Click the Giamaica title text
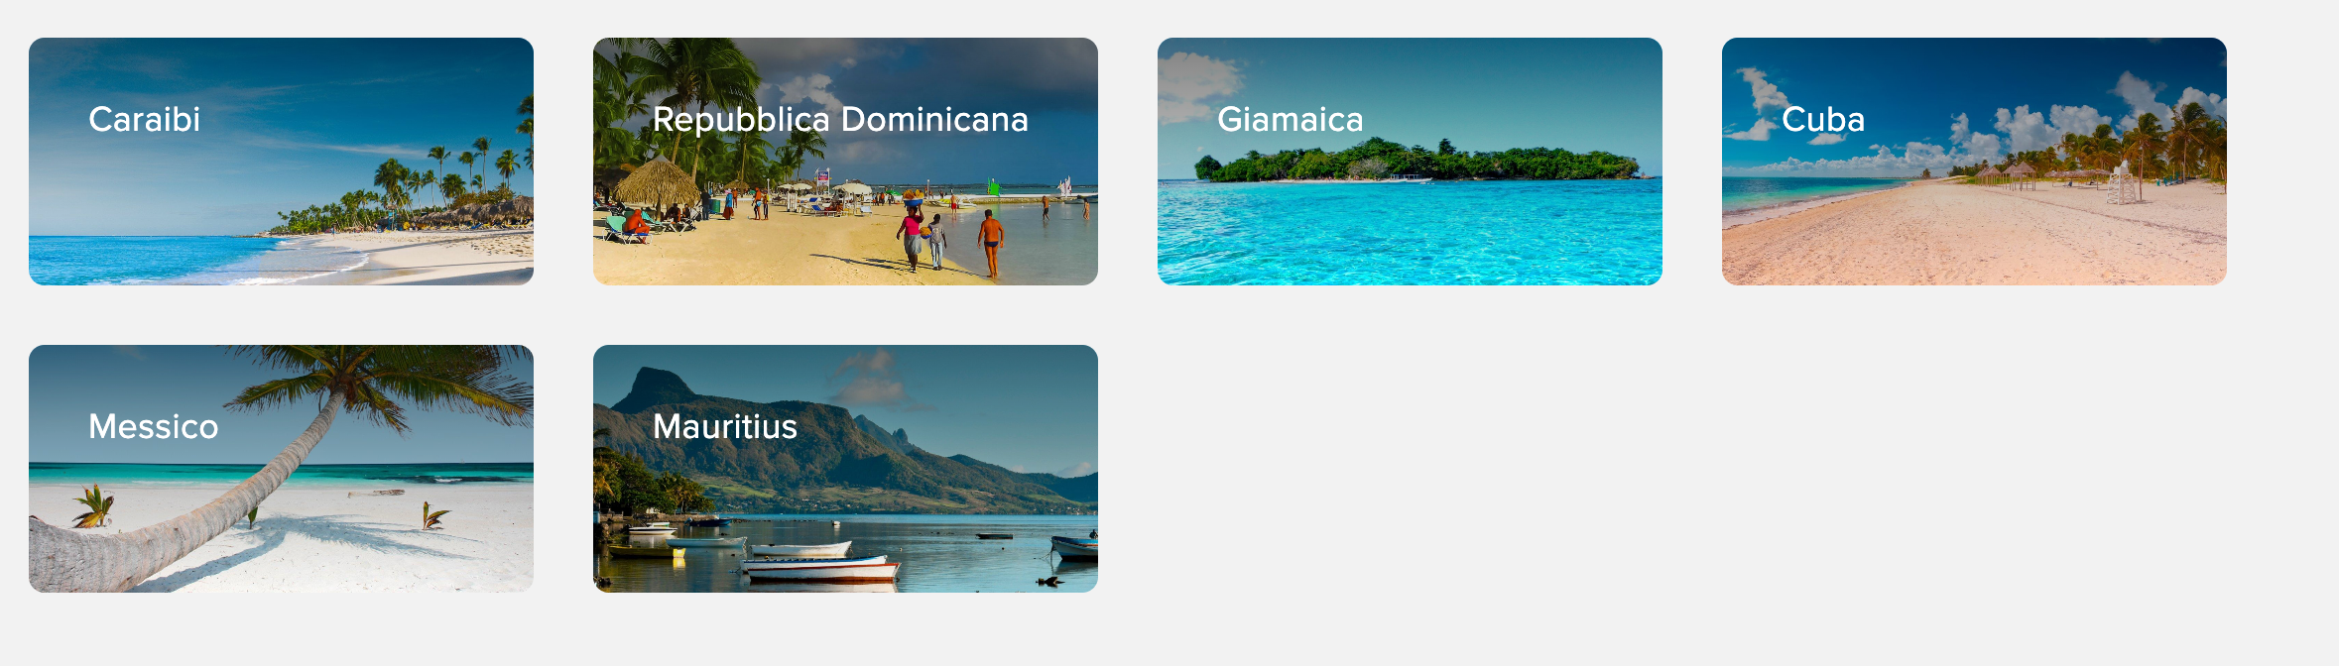2339x666 pixels. click(x=1291, y=119)
